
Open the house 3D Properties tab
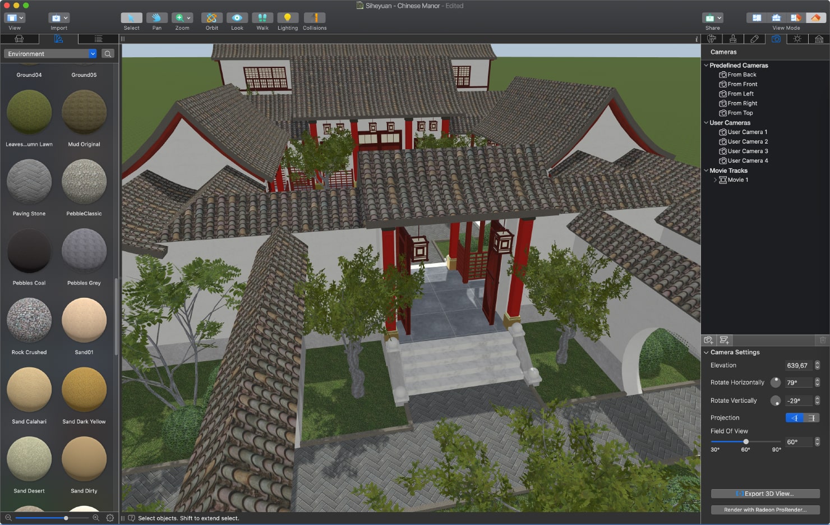click(819, 39)
